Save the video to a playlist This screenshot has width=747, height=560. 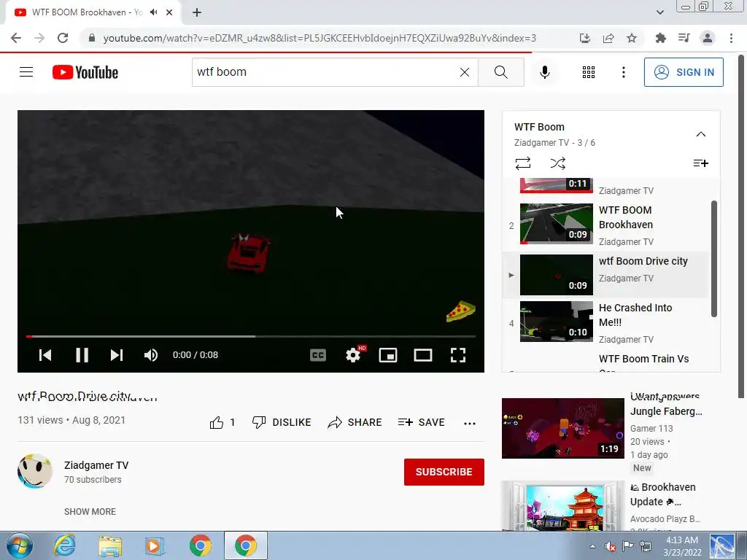421,422
